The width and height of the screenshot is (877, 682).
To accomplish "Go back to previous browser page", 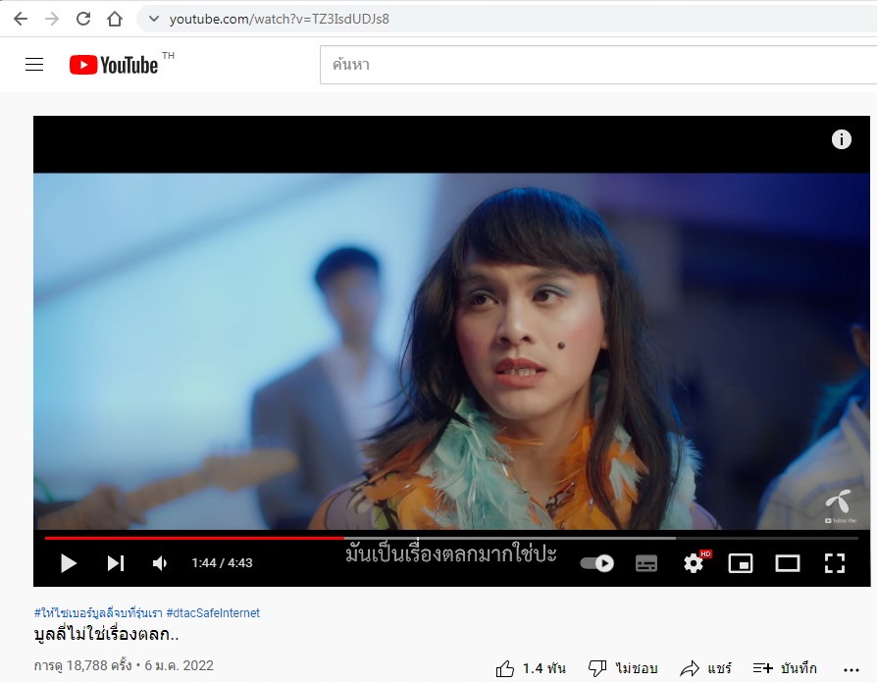I will tap(21, 19).
